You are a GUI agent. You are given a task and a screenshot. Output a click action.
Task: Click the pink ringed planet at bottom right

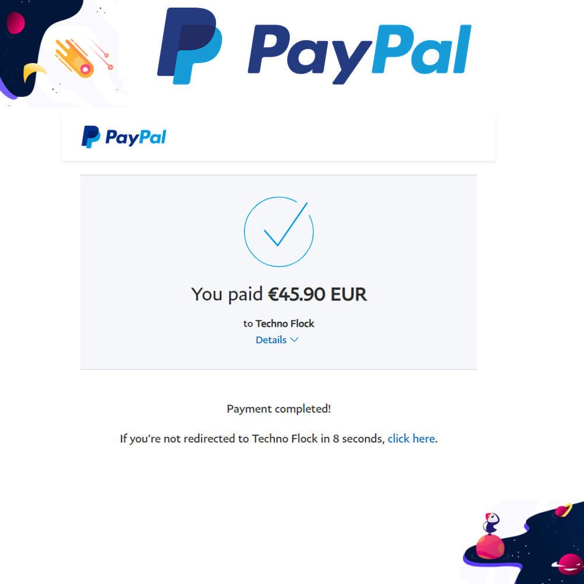[568, 564]
